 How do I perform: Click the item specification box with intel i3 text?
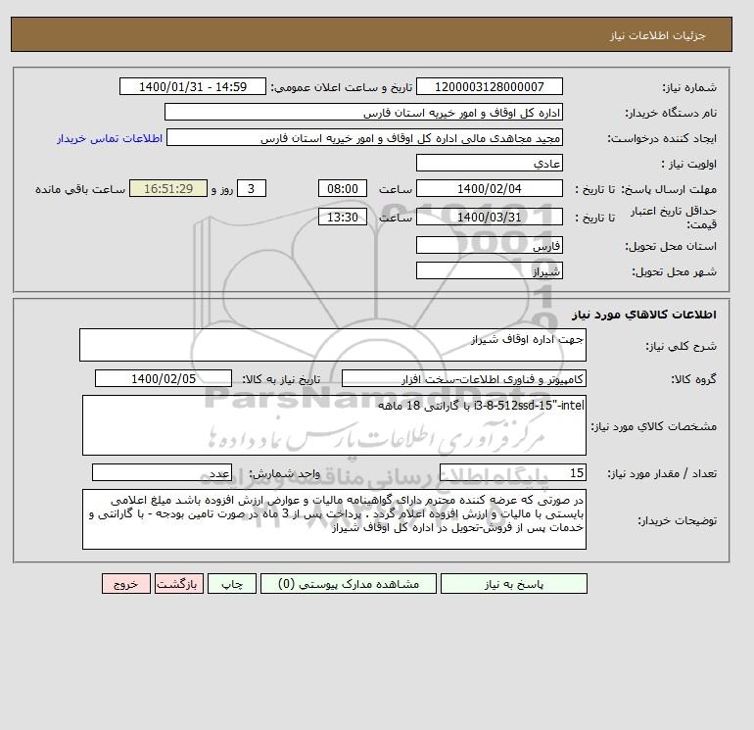(x=334, y=425)
